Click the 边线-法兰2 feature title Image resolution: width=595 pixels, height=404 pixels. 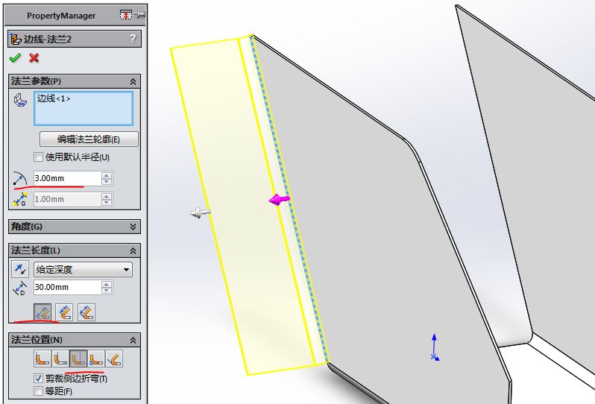(x=48, y=39)
